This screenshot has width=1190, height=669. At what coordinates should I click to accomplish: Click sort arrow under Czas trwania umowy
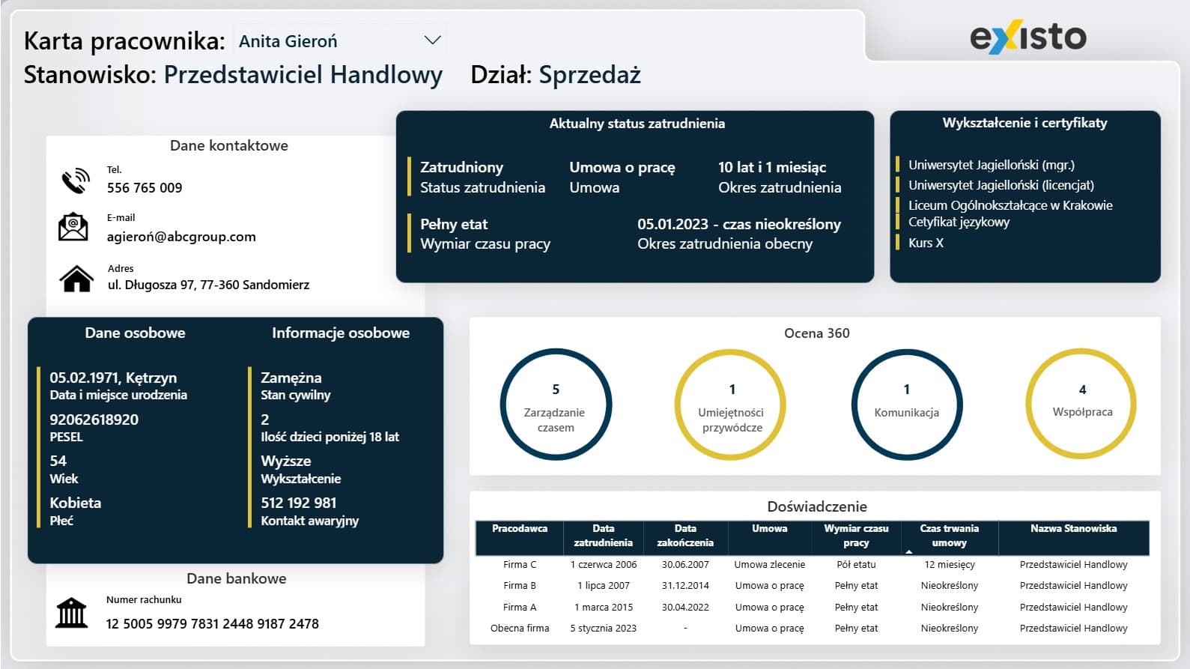(908, 551)
